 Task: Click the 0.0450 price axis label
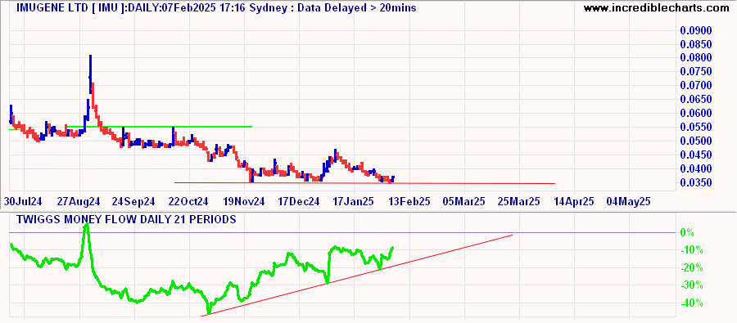[x=696, y=155]
